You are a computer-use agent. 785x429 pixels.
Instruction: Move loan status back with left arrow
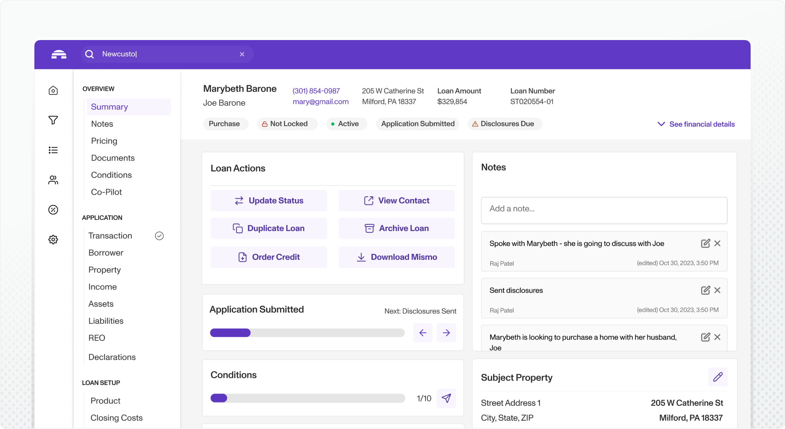[423, 333]
